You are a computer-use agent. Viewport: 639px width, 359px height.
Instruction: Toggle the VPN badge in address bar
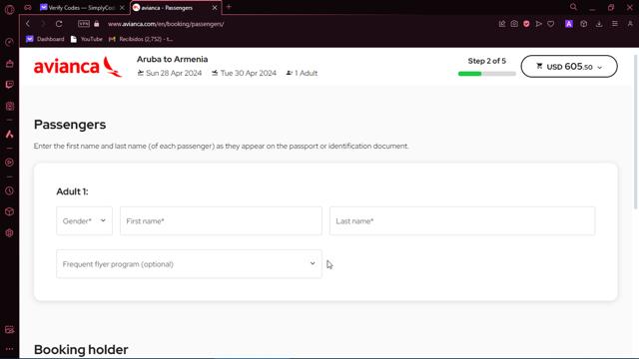[84, 24]
